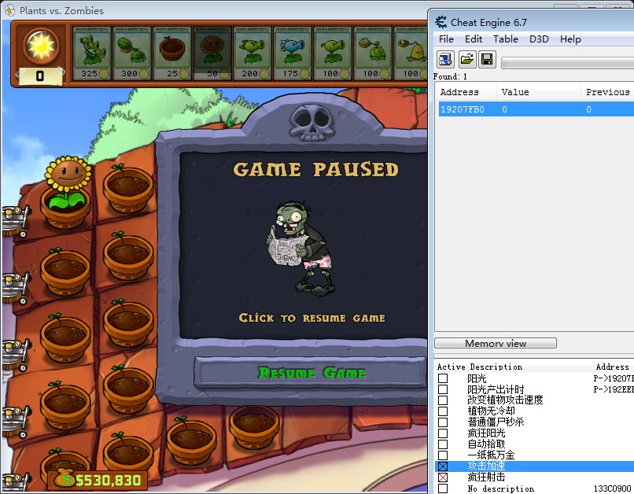Select the 阳光 description text

[x=477, y=378]
